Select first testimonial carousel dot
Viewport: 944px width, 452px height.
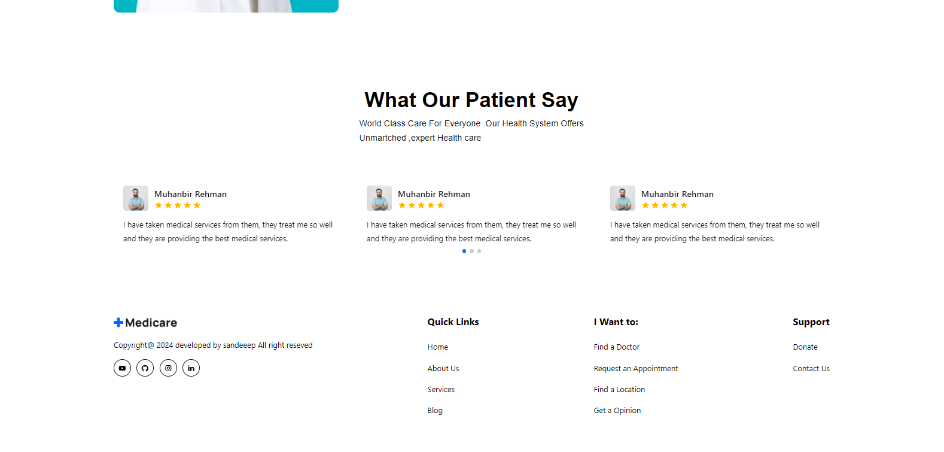464,251
